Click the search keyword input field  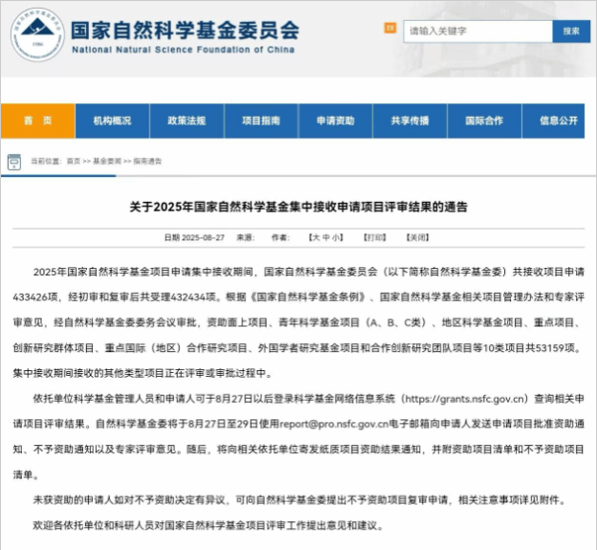[x=477, y=31]
